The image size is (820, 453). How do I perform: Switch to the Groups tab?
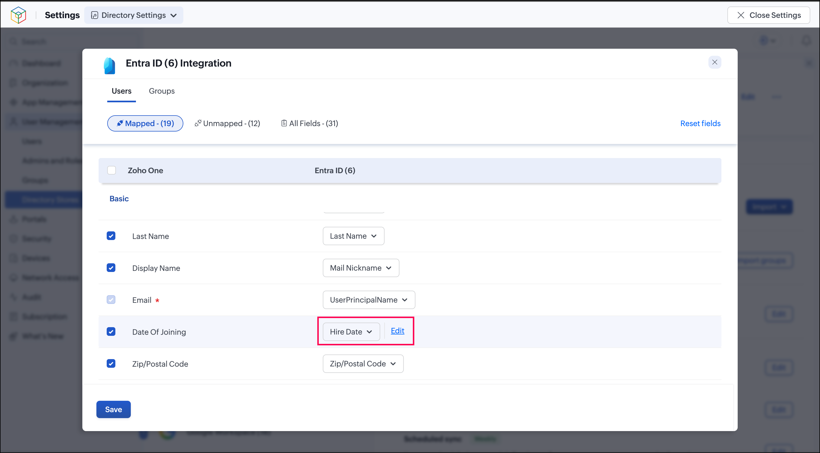click(162, 91)
